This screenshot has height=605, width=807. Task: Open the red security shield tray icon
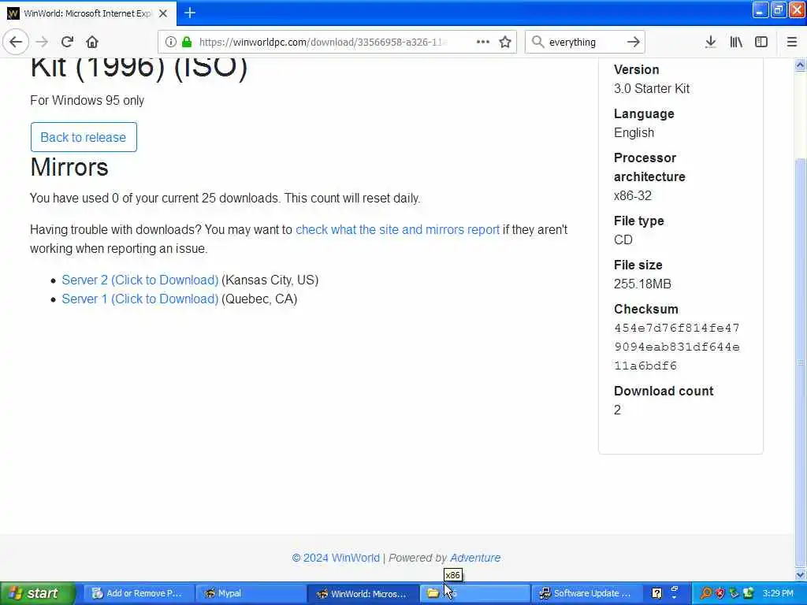click(x=720, y=593)
